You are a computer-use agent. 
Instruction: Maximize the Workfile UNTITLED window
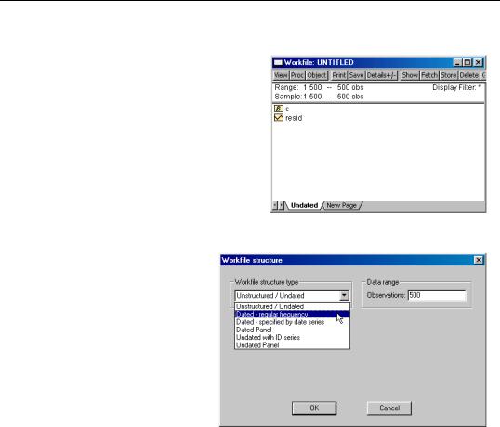[x=467, y=62]
